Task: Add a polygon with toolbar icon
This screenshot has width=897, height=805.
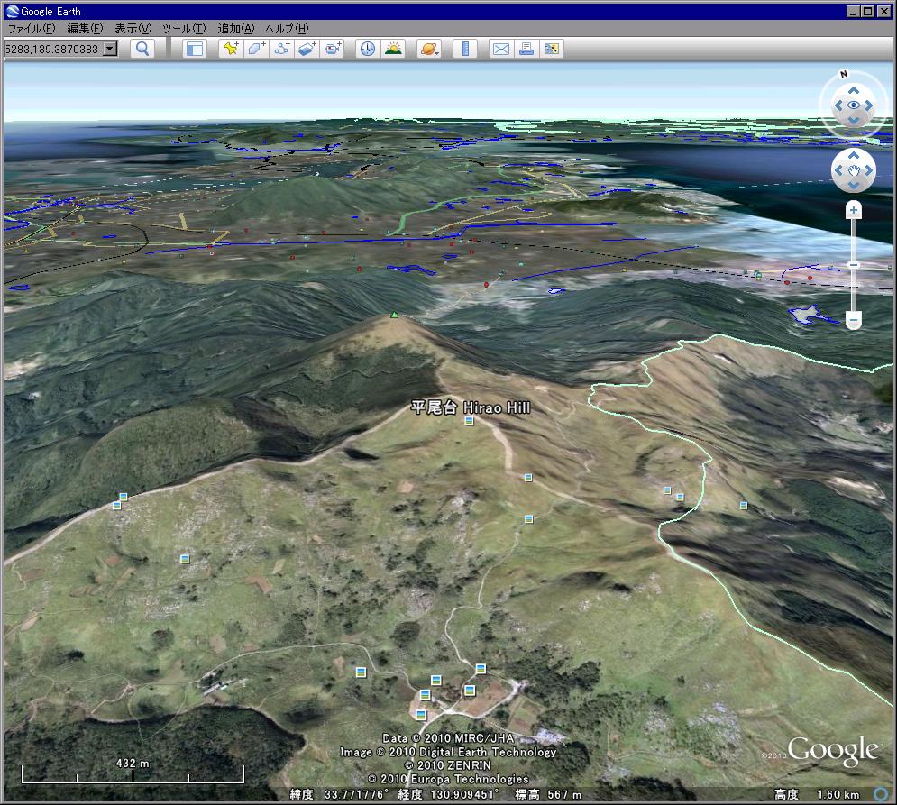Action: (257, 49)
